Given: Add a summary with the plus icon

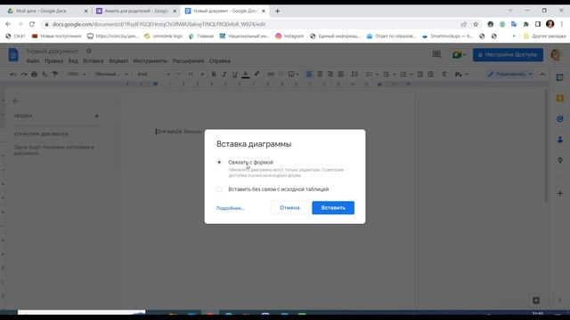Looking at the screenshot, I should coord(97,116).
